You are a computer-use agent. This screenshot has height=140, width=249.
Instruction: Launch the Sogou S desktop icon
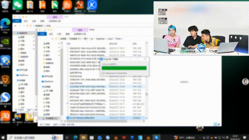point(5,99)
